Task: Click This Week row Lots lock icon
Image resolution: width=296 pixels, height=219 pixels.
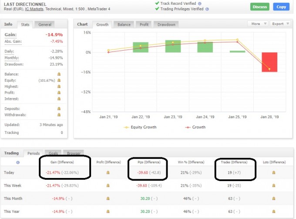Action: (x=274, y=185)
